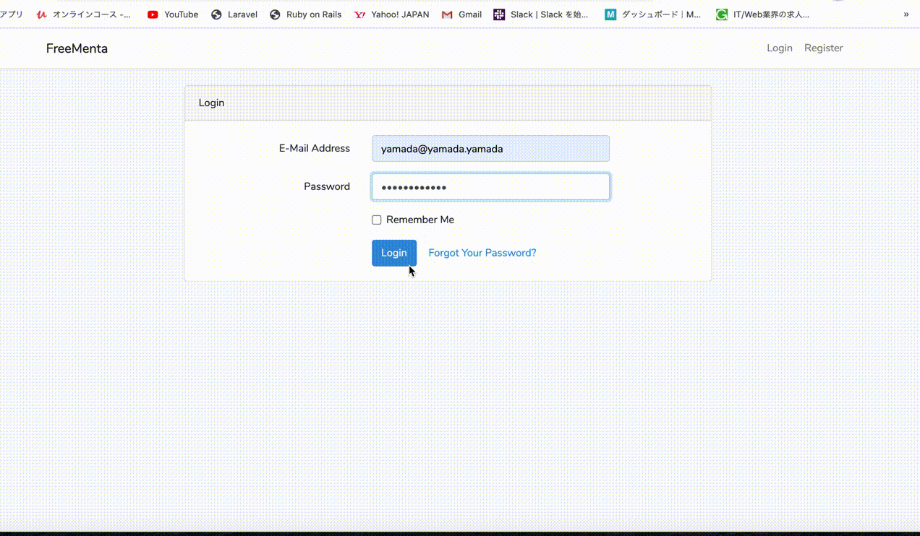Viewport: 920px width, 536px height.
Task: Open the IT/Web業界の求人 bookmark
Action: pyautogui.click(x=762, y=14)
